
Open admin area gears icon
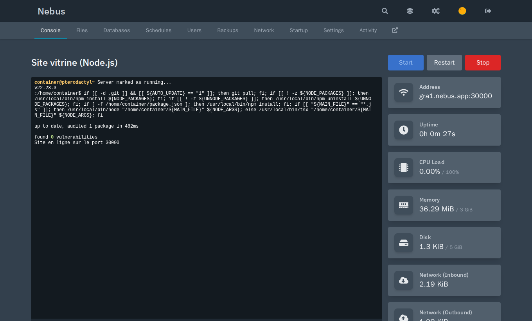pyautogui.click(x=436, y=11)
